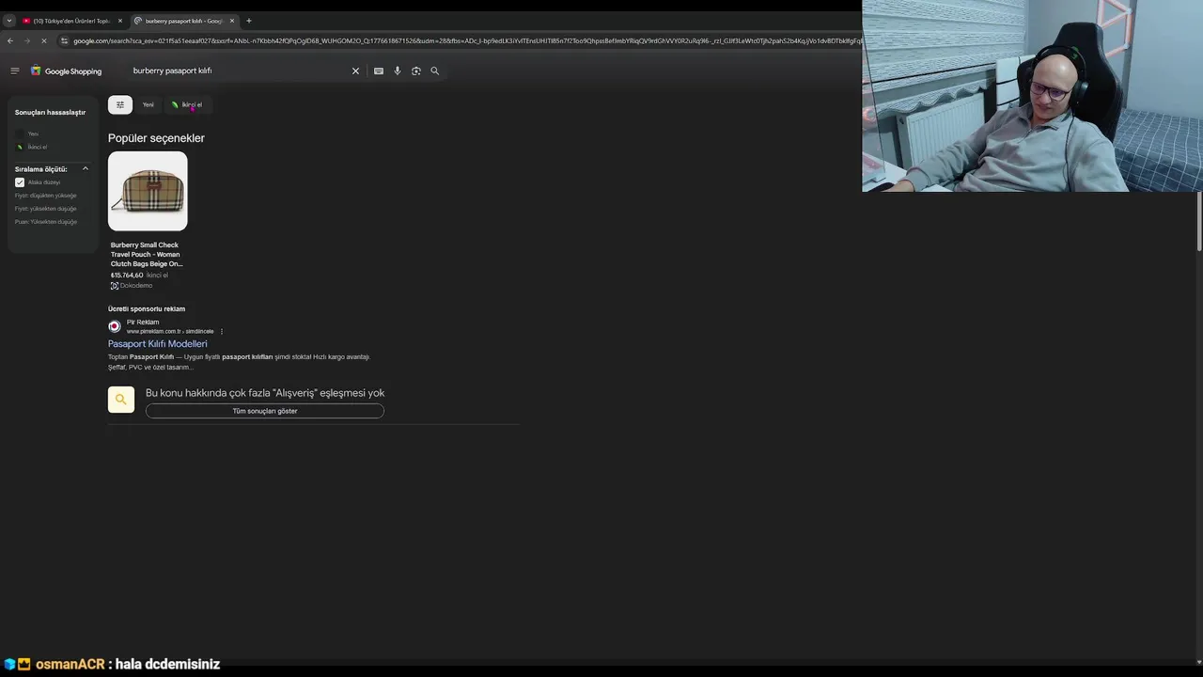Click the osmanACR chat username
The height and width of the screenshot is (677, 1203).
pyautogui.click(x=70, y=664)
